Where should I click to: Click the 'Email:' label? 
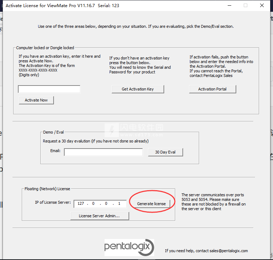(x=55, y=151)
